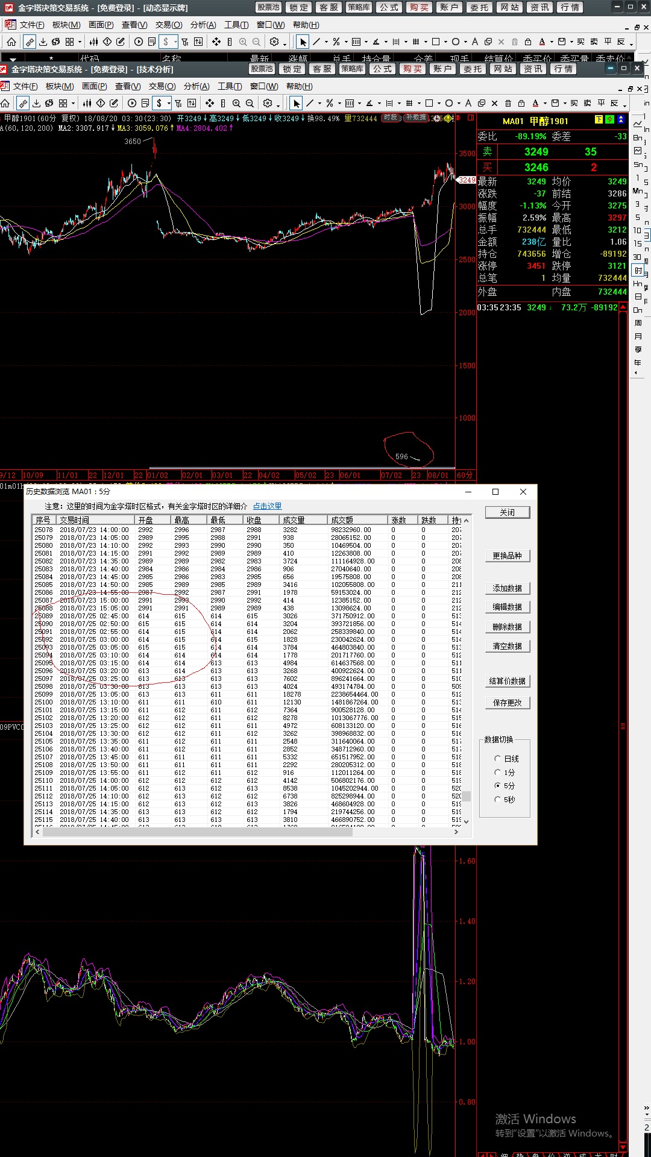Open line tool dropdown arrow in 技术分析 toolbar
The image size is (651, 1157).
[x=319, y=104]
